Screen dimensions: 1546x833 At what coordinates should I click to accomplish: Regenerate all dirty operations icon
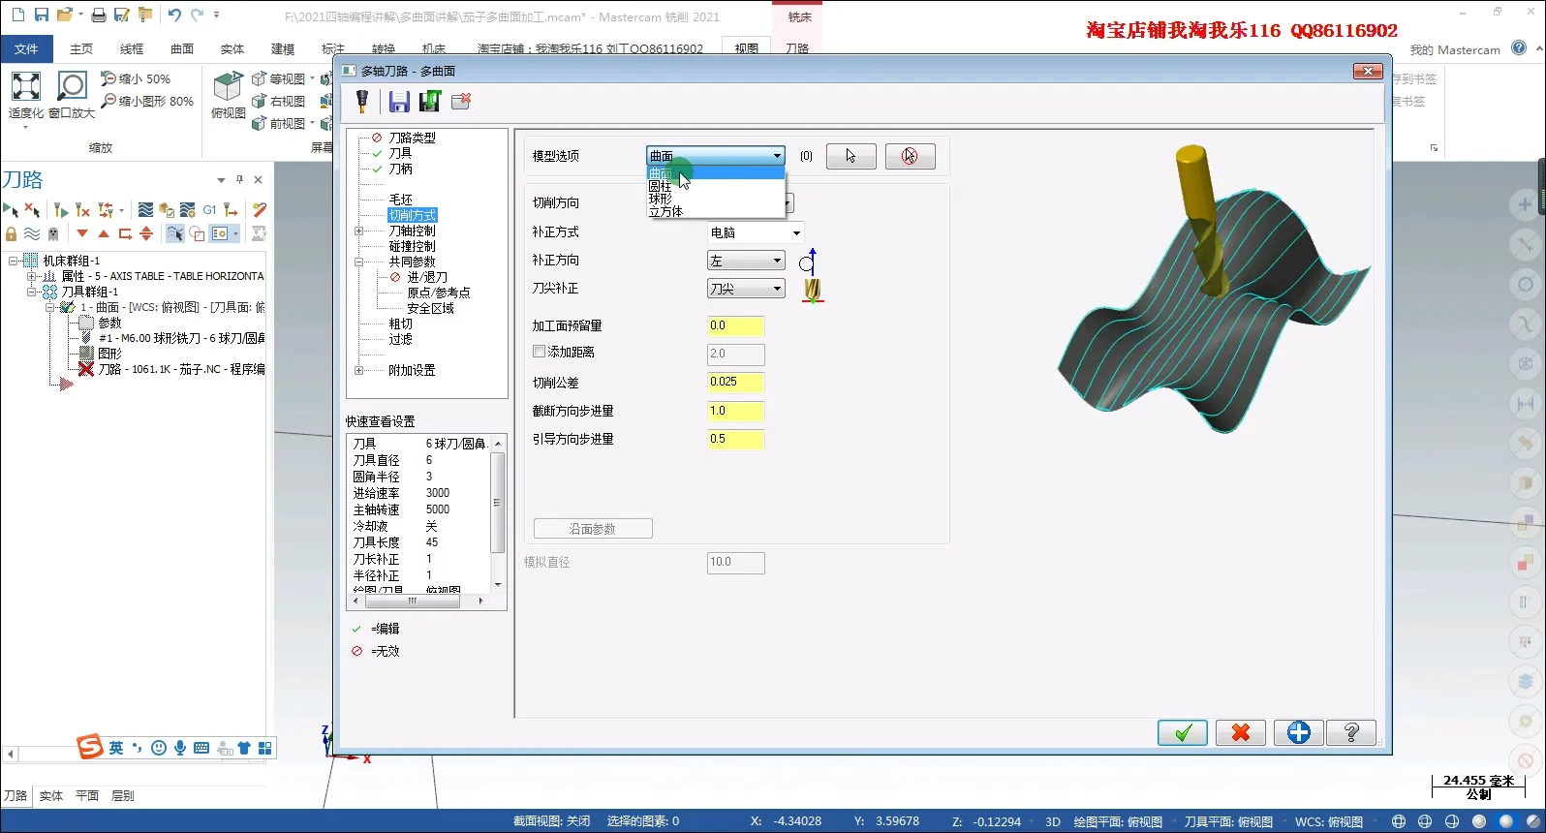[82, 209]
